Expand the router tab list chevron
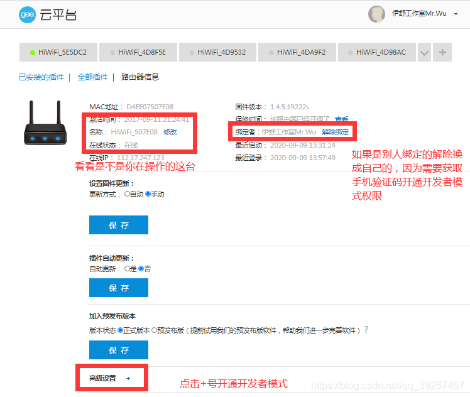 (424, 52)
